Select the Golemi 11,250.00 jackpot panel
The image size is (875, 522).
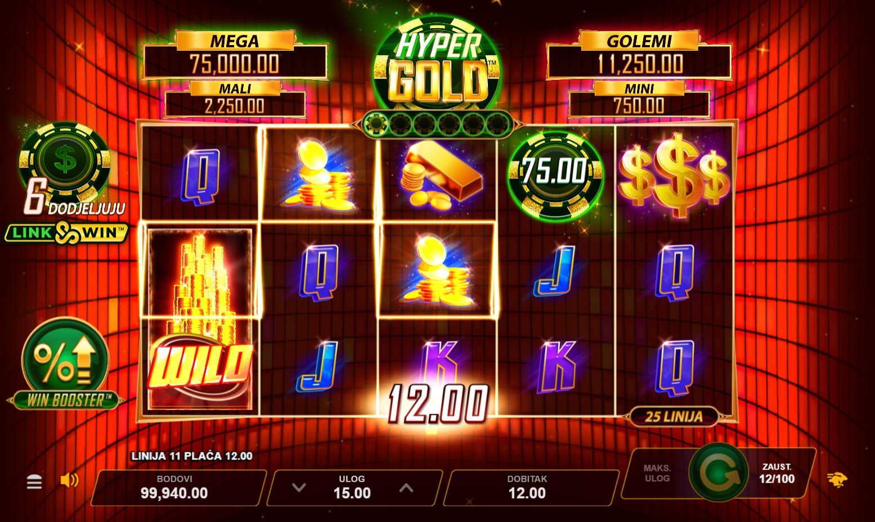[x=639, y=55]
